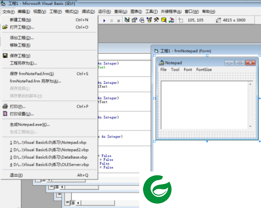Viewport: 261px width, 208px height.
Task: Open the FontSize menu on Notepad form
Action: (204, 70)
